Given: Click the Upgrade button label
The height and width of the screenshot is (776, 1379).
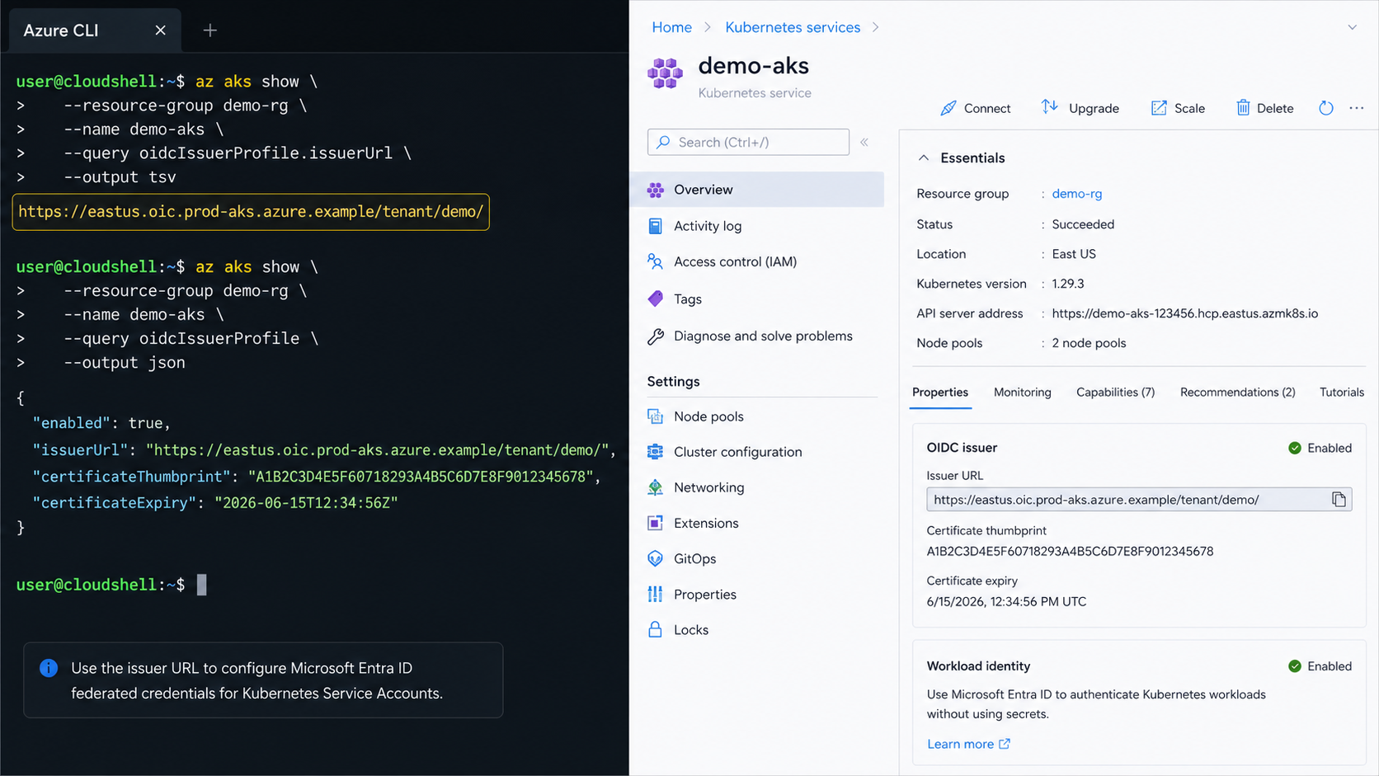Looking at the screenshot, I should pos(1094,108).
